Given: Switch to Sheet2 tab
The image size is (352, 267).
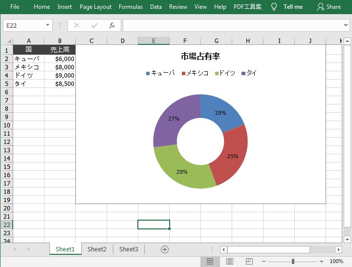Looking at the screenshot, I should point(97,249).
